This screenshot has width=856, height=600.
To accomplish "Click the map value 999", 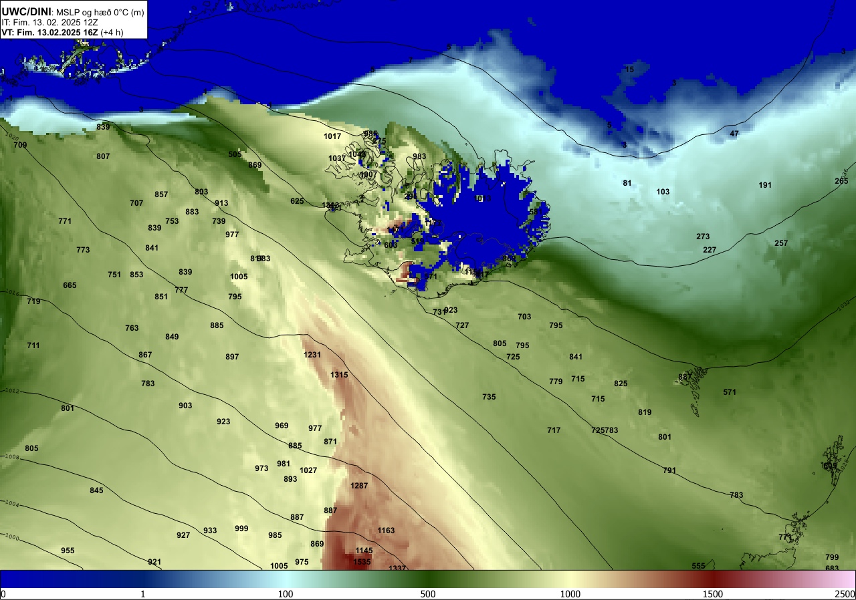I will 241,529.
